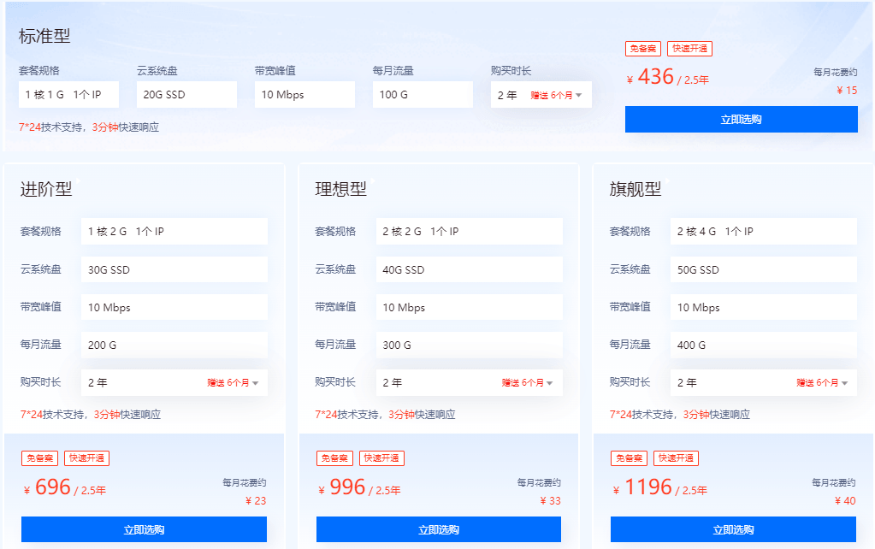The height and width of the screenshot is (549, 875).
Task: Expand the 购买时长 selector on 旗舰型 card
Action: click(763, 382)
